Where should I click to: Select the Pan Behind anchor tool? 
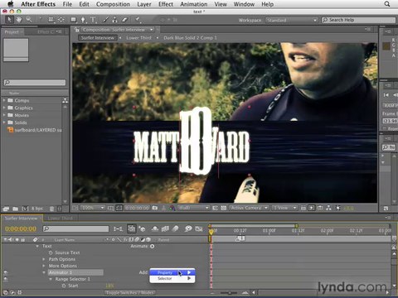[61, 20]
